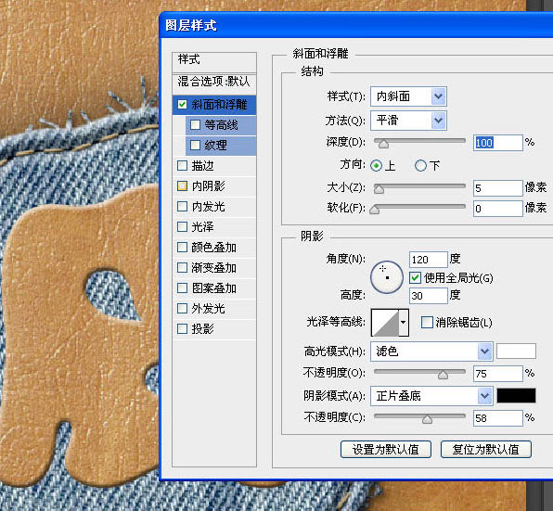Image resolution: width=553 pixels, height=511 pixels.
Task: Click the 设置为默认值 button
Action: click(385, 449)
